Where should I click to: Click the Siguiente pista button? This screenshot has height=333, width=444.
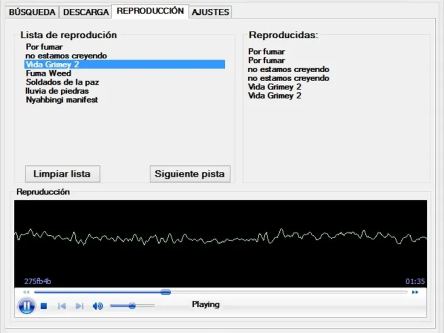190,174
